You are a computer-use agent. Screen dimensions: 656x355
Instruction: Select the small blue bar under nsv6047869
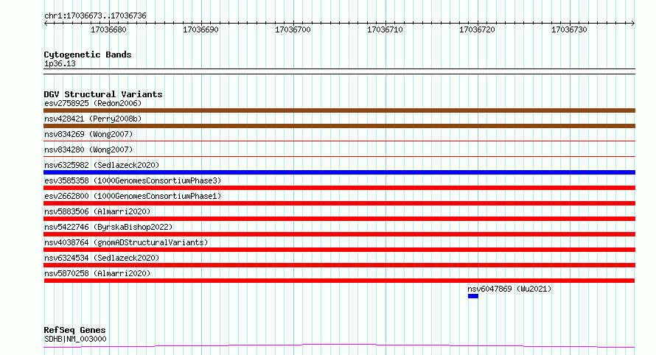pyautogui.click(x=473, y=296)
